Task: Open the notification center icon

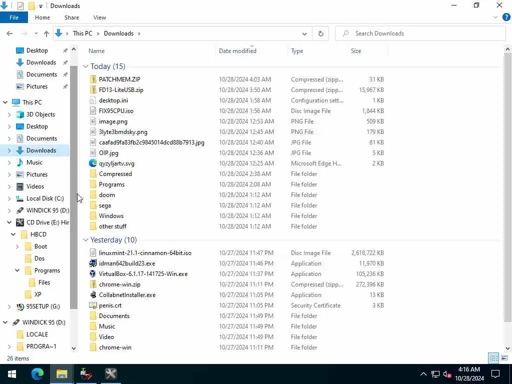Action: [495, 374]
